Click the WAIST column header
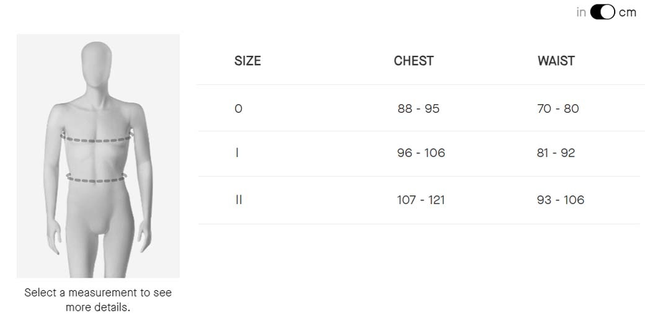This screenshot has width=645, height=318. point(556,61)
